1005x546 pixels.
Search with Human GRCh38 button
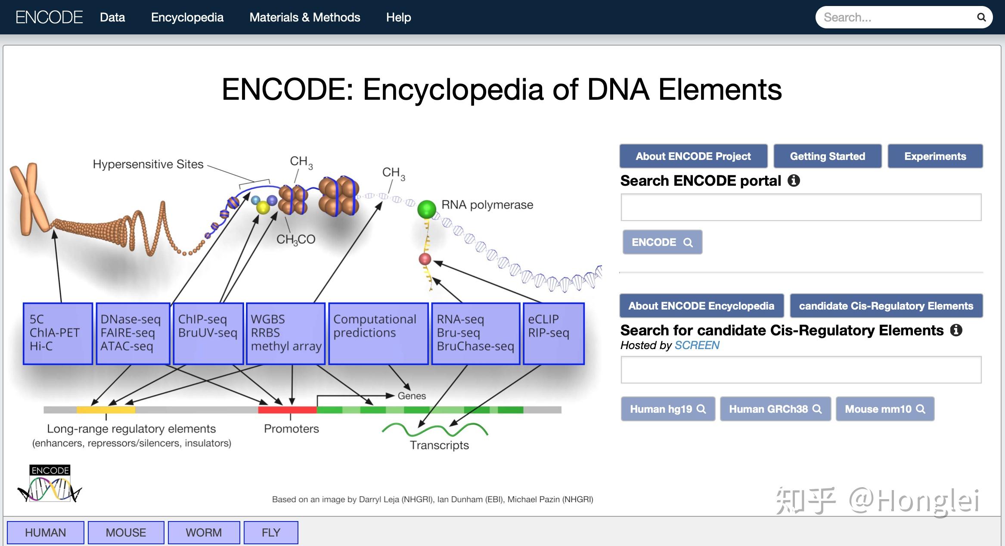click(775, 409)
